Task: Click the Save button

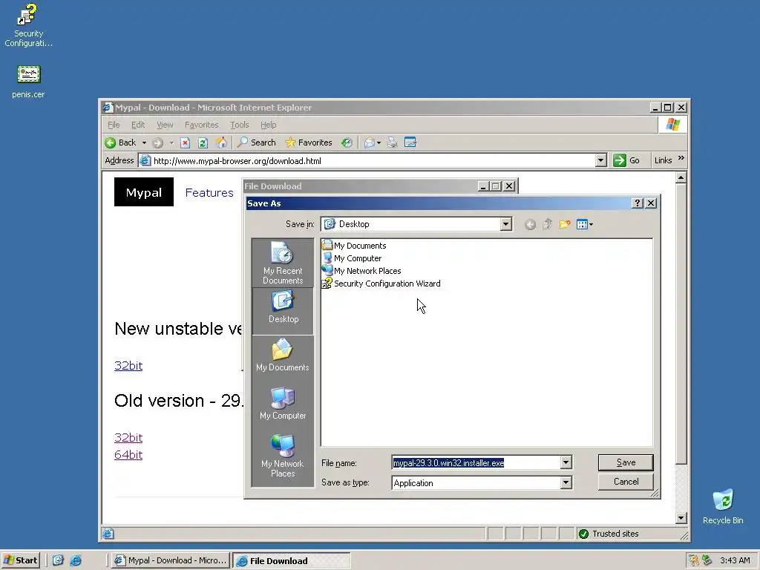Action: pyautogui.click(x=626, y=462)
